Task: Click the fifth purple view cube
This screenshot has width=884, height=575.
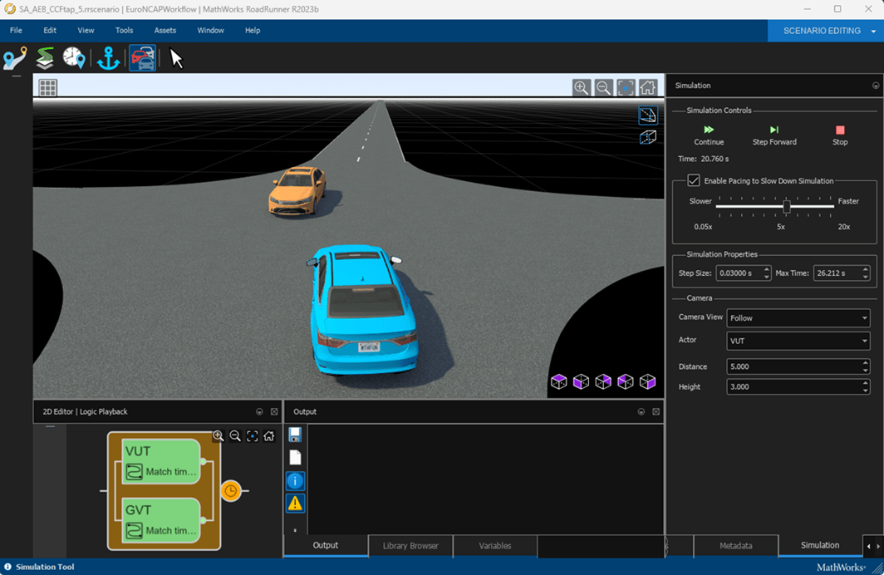Action: coord(648,381)
